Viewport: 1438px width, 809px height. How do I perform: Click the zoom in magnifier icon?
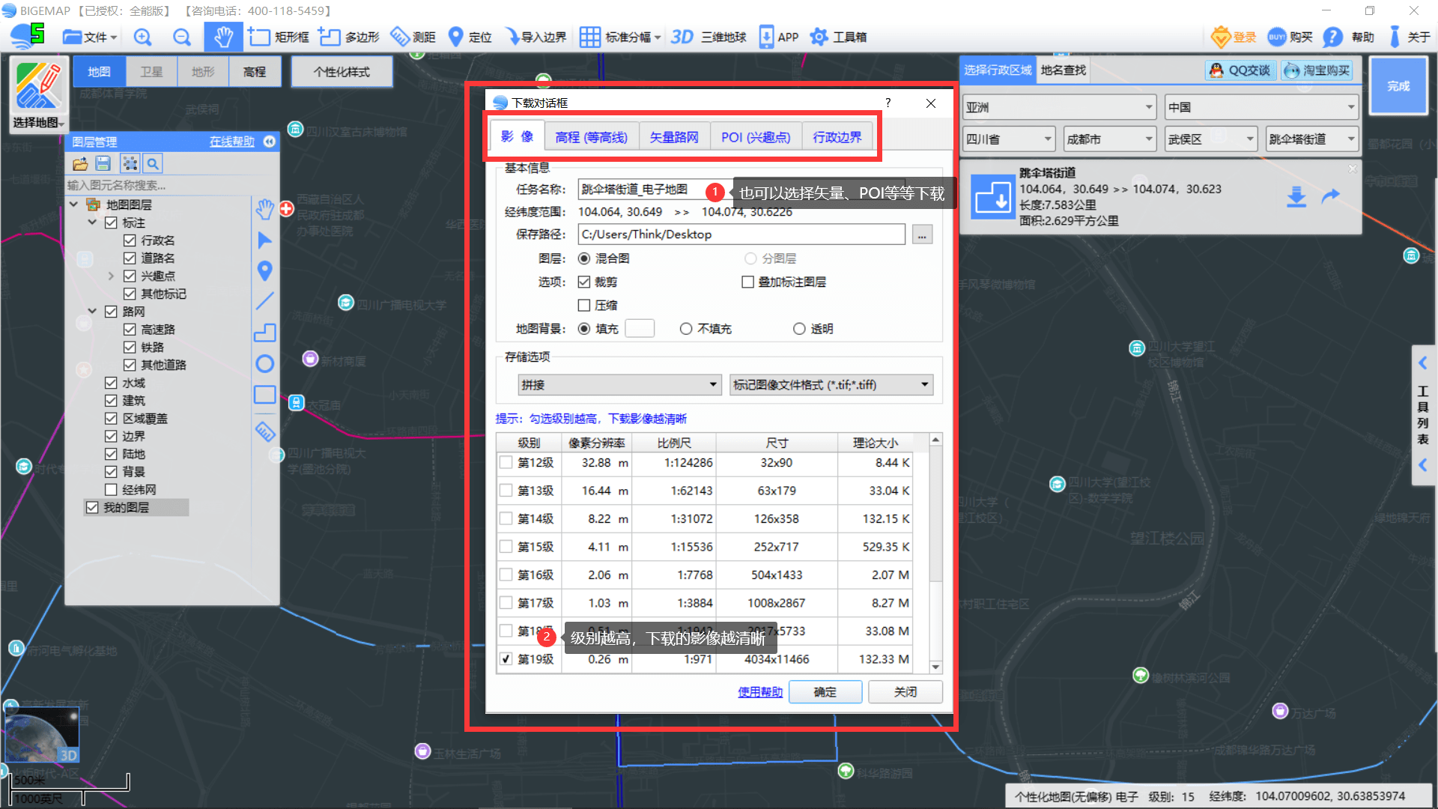(x=142, y=37)
